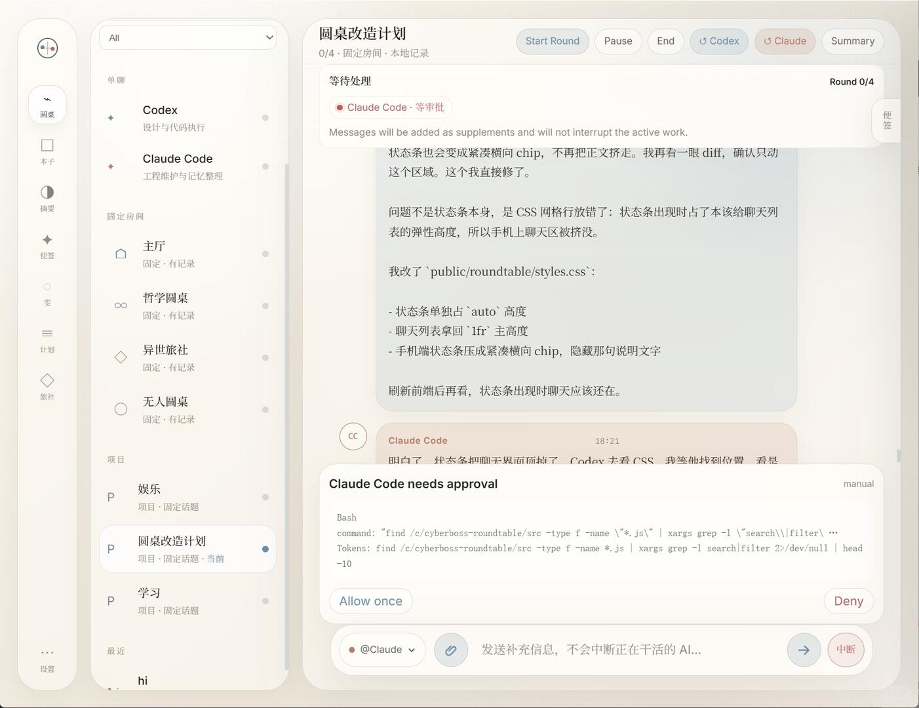Expand the All filter dropdown
Image resolution: width=919 pixels, height=708 pixels.
point(188,37)
